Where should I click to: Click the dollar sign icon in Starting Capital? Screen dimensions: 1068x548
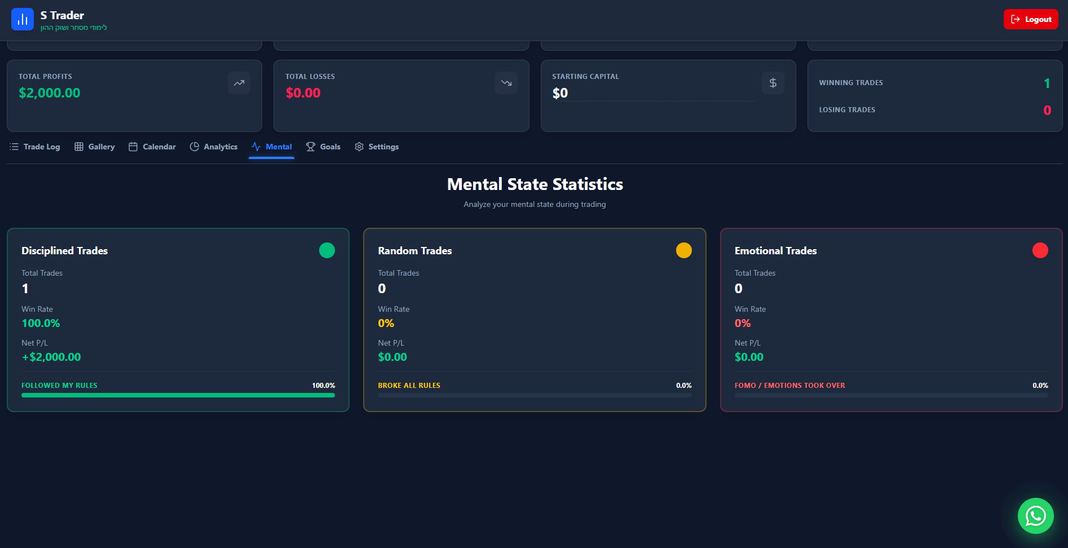point(773,83)
